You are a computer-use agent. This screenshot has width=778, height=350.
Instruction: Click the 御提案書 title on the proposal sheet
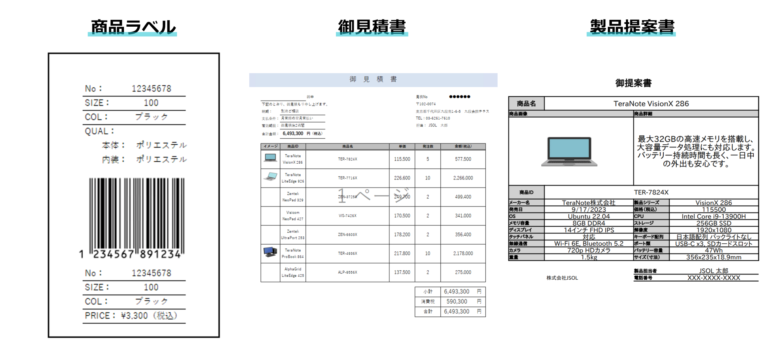coord(633,83)
